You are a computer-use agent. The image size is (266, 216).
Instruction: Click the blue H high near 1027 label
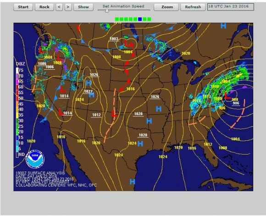point(92,95)
